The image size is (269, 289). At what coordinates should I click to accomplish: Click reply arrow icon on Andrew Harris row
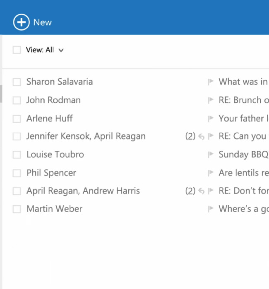tap(202, 191)
